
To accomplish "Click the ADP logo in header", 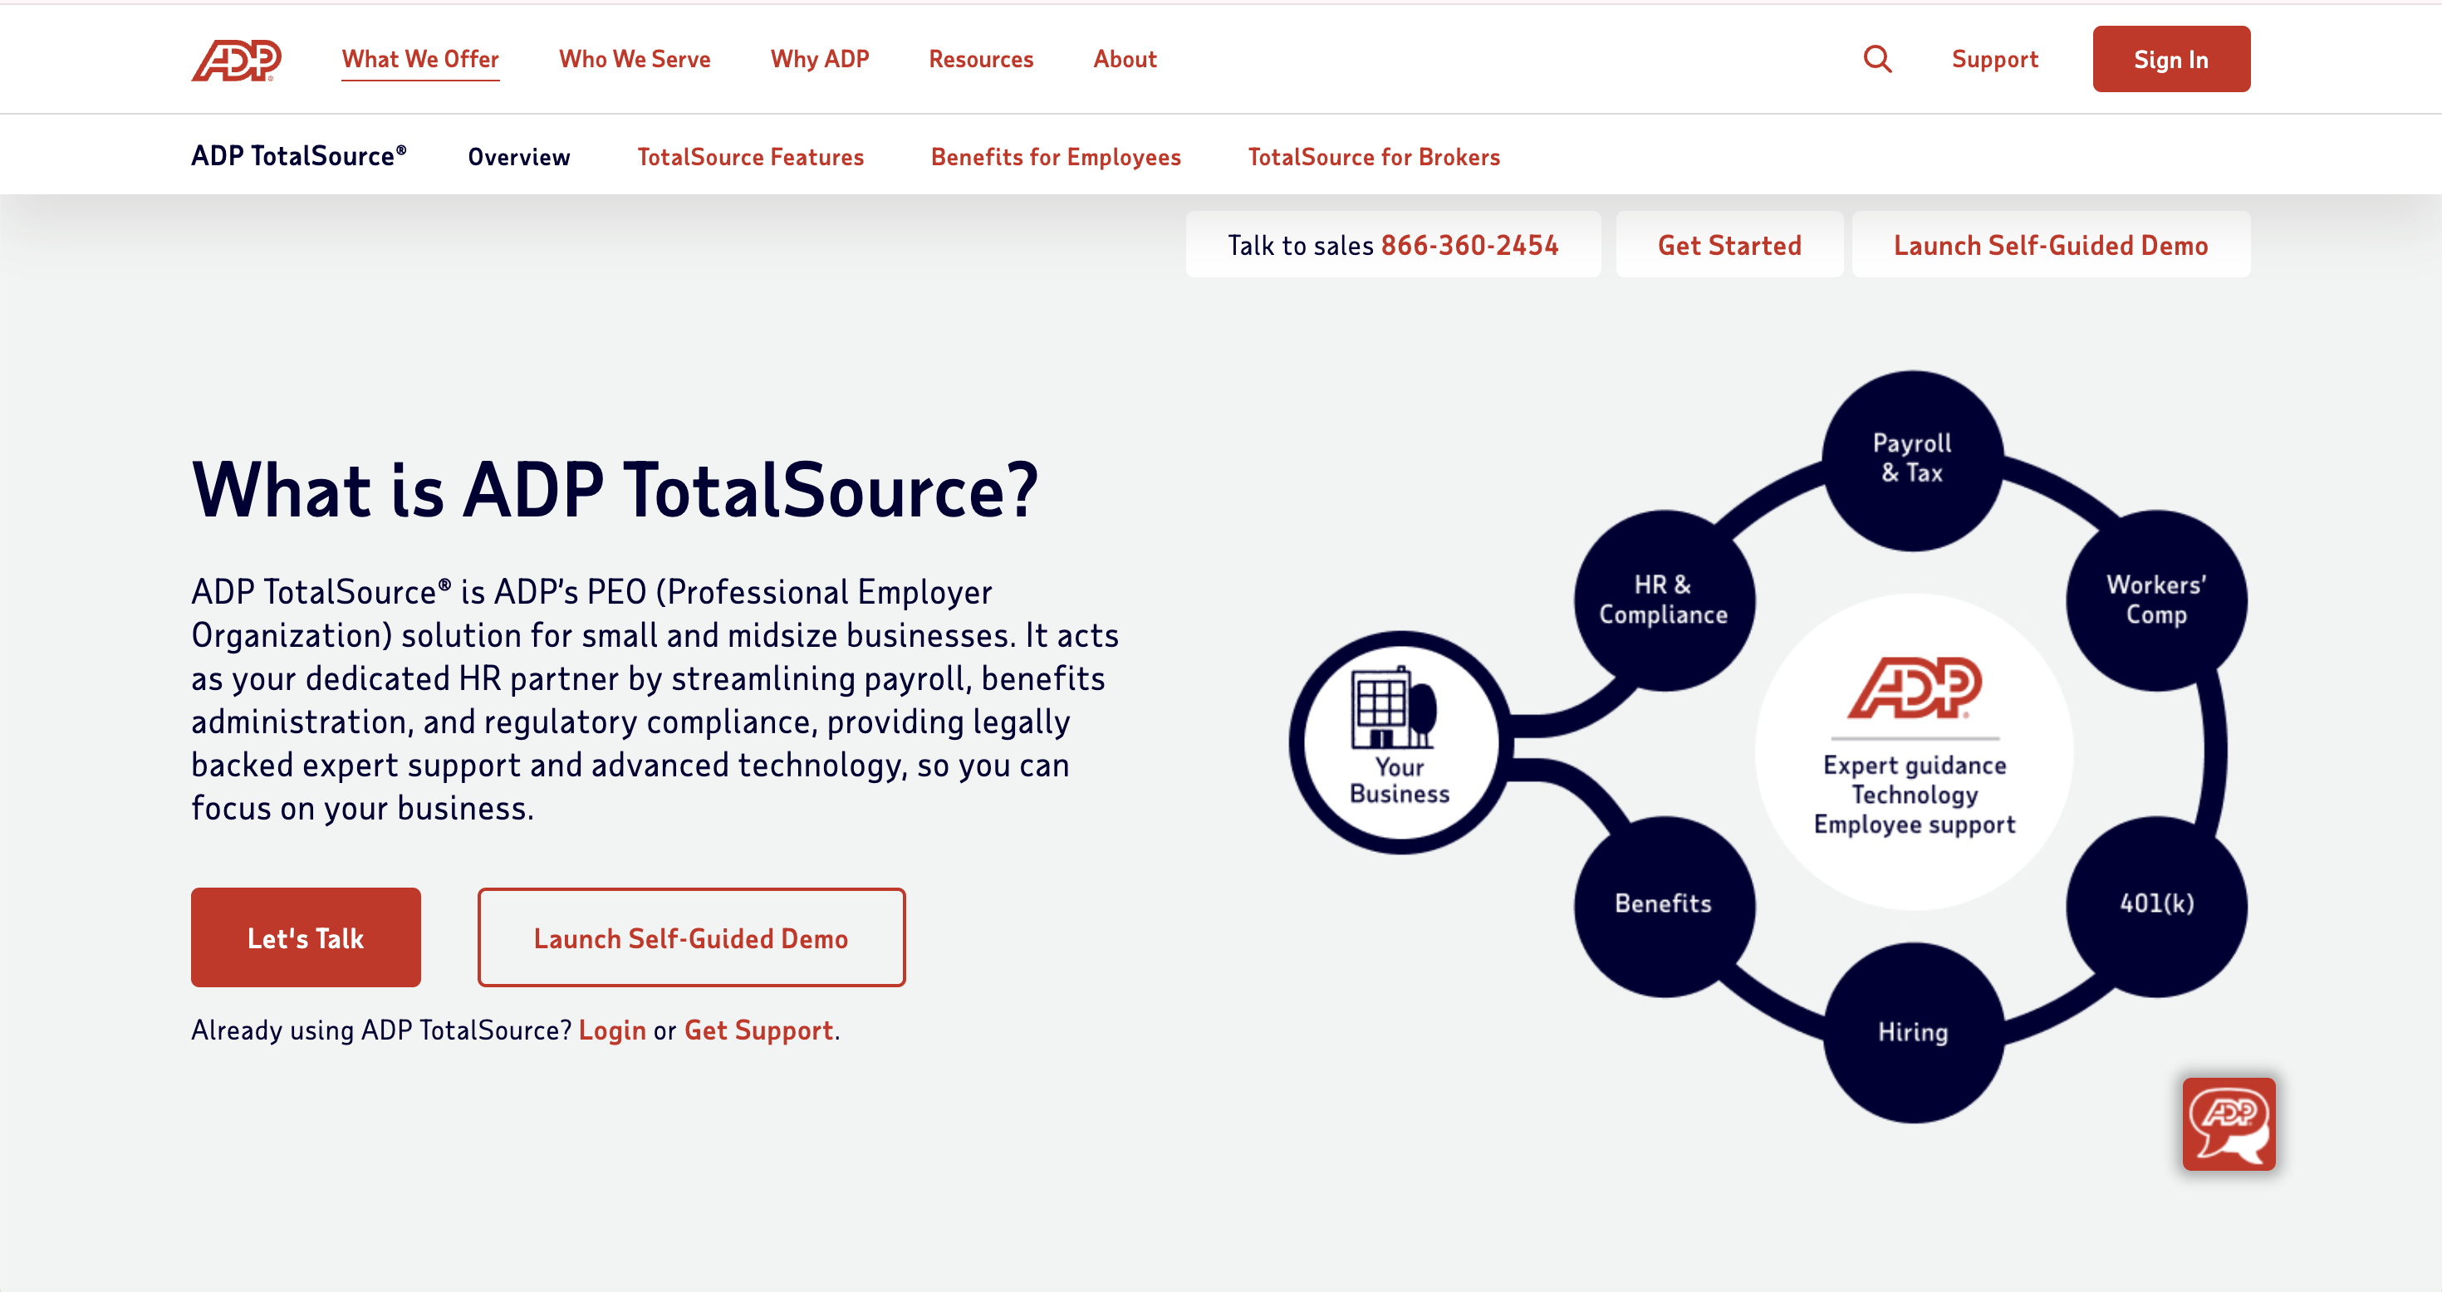I will point(236,60).
